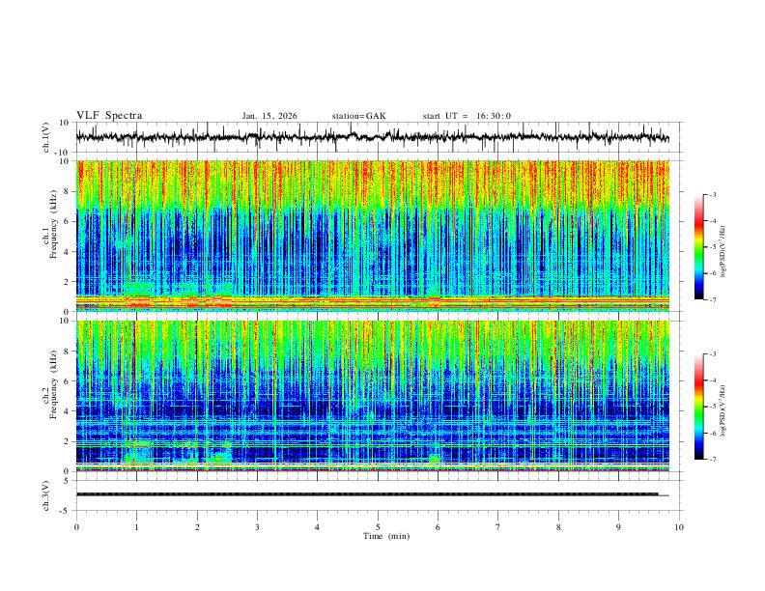Click the ch.1 "Frequency (kHz)" axis label
765x591 pixels.
(53, 225)
